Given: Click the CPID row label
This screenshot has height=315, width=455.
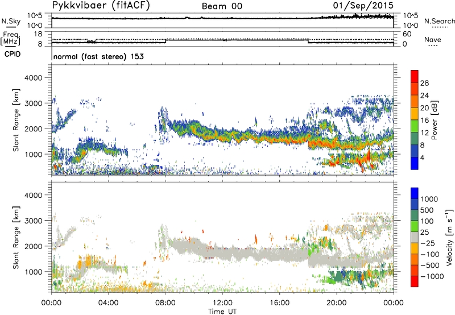Looking at the screenshot, I should click(x=13, y=54).
